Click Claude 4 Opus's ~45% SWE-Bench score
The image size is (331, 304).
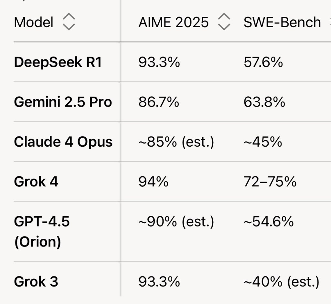coord(263,142)
